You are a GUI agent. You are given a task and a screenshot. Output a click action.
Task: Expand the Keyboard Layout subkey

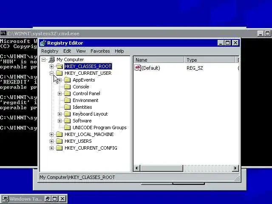59,114
